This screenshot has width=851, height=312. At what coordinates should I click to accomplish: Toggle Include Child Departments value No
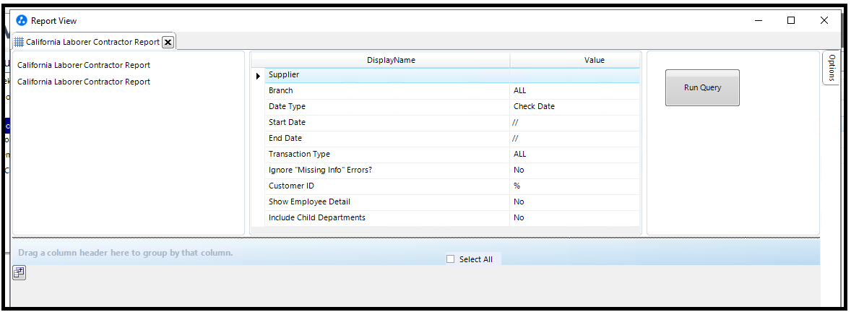pyautogui.click(x=574, y=218)
